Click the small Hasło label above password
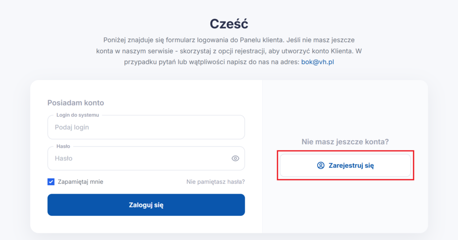 point(63,146)
